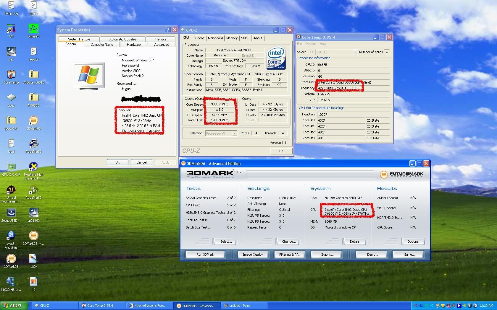Expand the Select CPU dropdown in Core Temp
The image size is (497, 310).
coord(355,52)
